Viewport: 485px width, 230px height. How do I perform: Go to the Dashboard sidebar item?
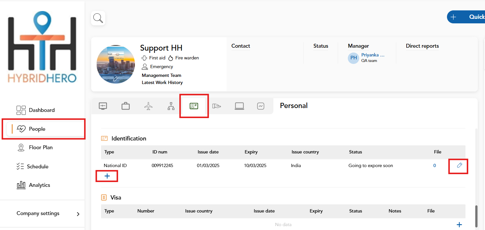coord(42,110)
